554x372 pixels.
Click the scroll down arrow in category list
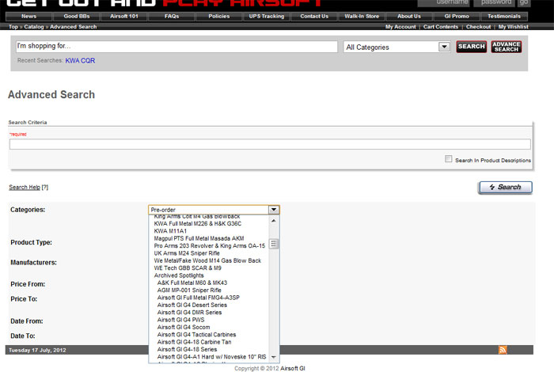tap(274, 359)
